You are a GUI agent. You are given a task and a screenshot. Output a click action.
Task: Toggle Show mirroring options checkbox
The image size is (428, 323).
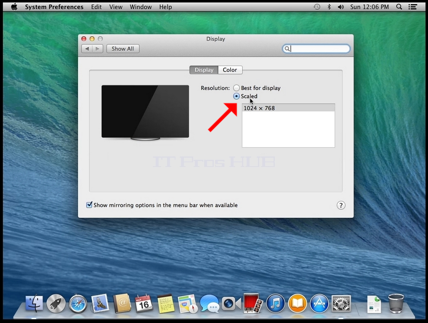pos(89,205)
